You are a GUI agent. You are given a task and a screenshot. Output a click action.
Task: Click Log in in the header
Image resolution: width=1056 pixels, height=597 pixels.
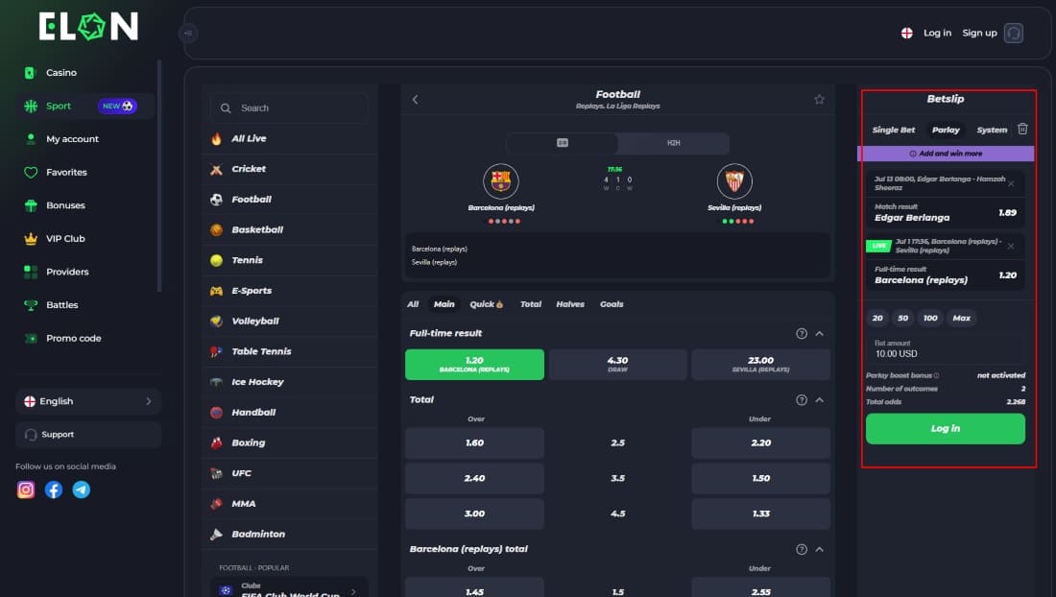(938, 33)
